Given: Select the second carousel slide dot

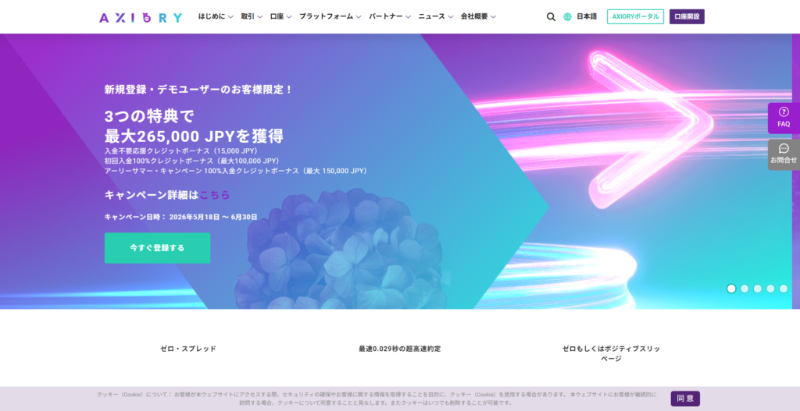Looking at the screenshot, I should (x=745, y=289).
